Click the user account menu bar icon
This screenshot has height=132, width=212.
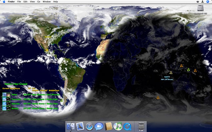pos(203,2)
